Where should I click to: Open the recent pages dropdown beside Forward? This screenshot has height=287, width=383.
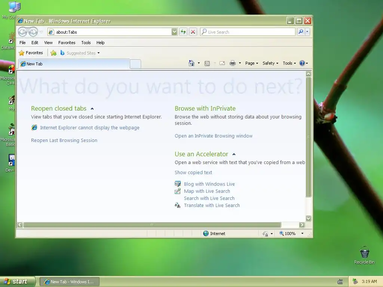coord(41,32)
